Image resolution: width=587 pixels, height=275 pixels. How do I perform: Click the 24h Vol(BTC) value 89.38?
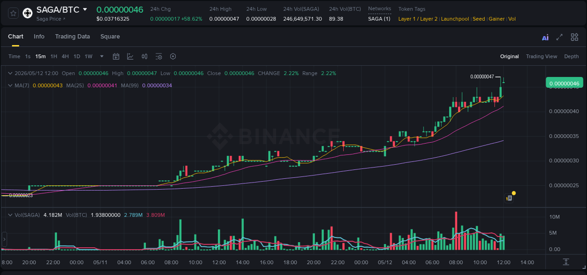[x=336, y=19]
